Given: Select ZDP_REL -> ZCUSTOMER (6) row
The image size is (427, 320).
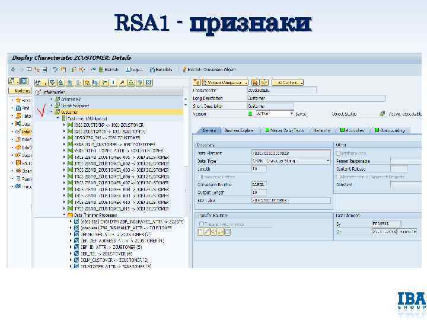Looking at the screenshot, I should coord(107,254).
